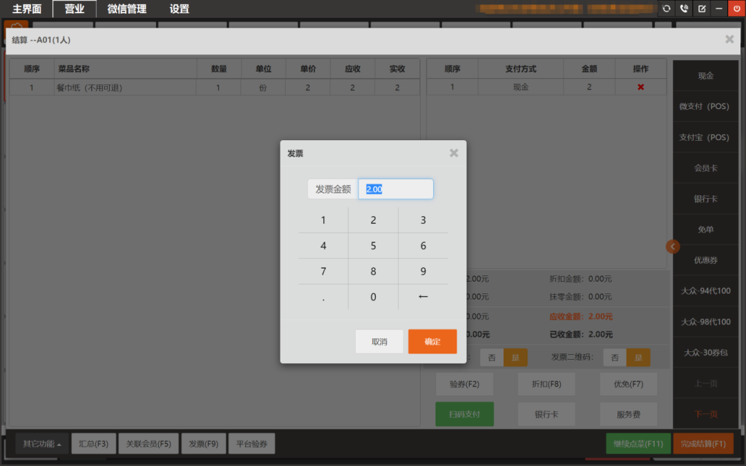Click 取消 in the invoice dialog
The image size is (746, 466).
tap(379, 342)
